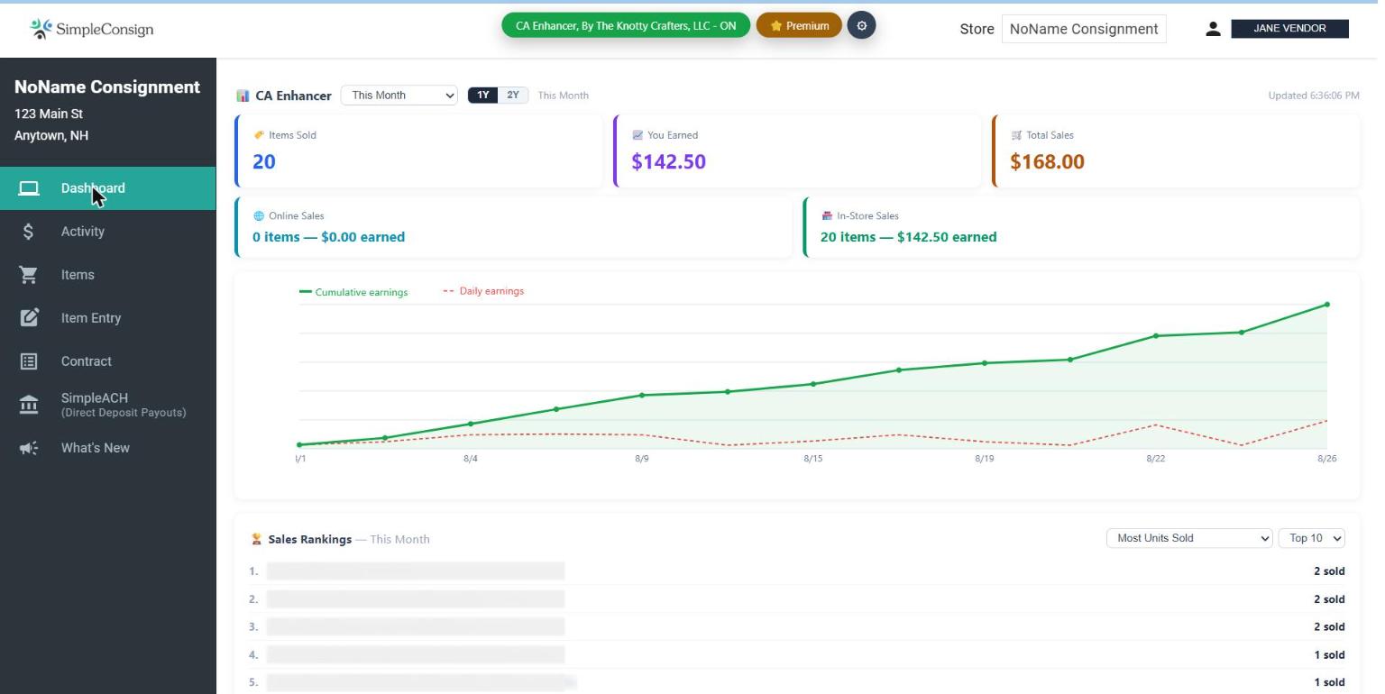
Task: Click the Activity dollar sign icon
Action: (x=29, y=232)
